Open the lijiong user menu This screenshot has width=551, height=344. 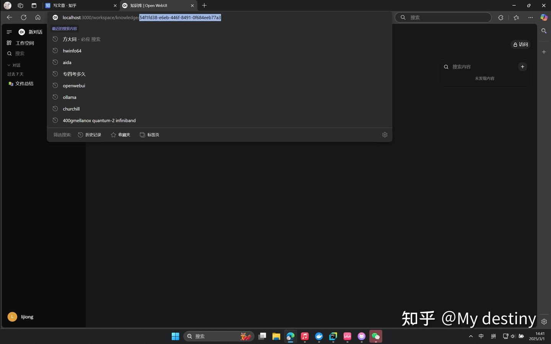21,317
